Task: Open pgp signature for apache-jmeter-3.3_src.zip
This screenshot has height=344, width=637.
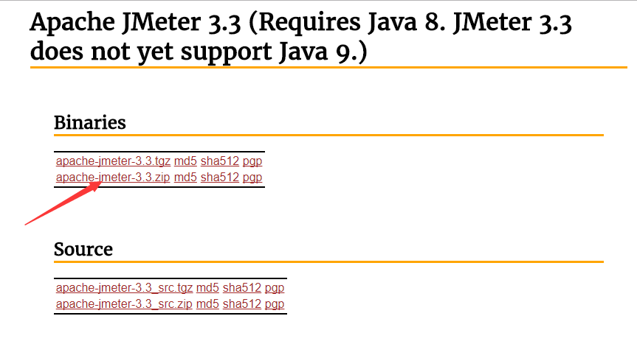Action: [275, 304]
